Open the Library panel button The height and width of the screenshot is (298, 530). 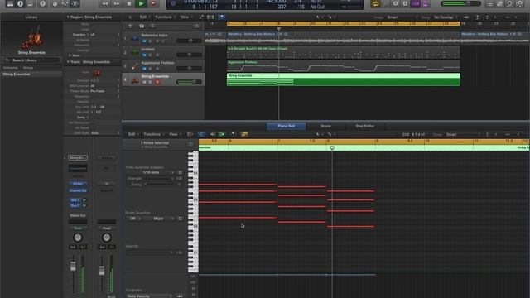coord(10,3)
